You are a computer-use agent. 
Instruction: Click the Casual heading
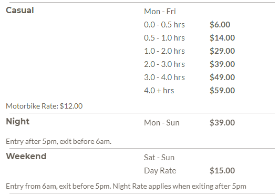[20, 10]
